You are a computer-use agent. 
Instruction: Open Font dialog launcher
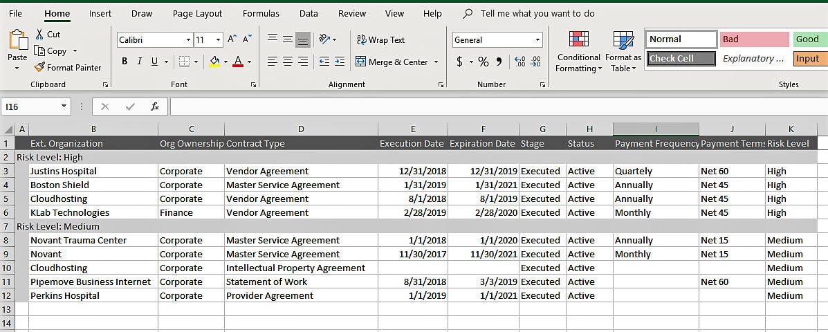click(253, 84)
